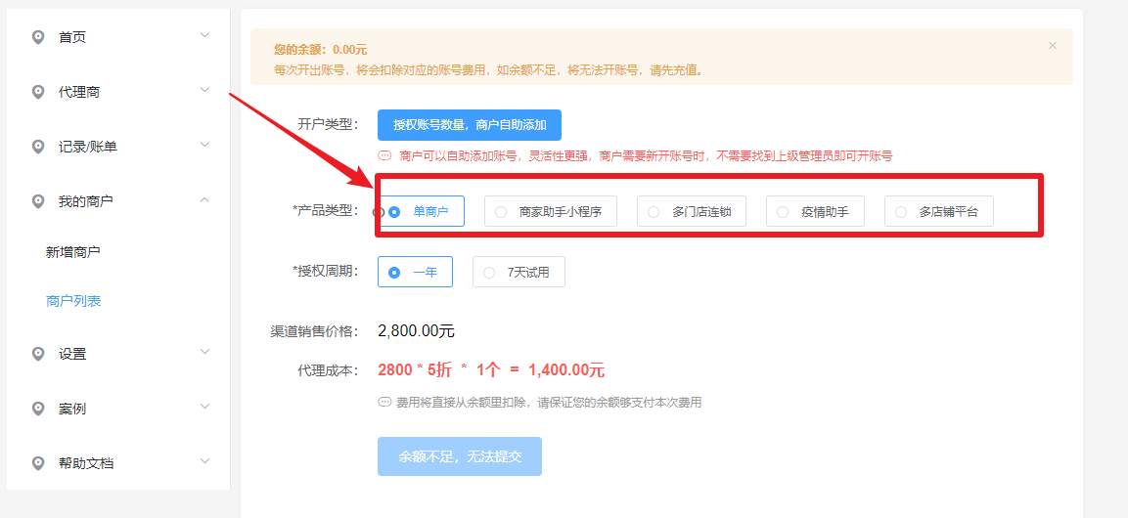
Task: Click the red comment icon before 商户可以自助添加账号
Action: pos(384,156)
